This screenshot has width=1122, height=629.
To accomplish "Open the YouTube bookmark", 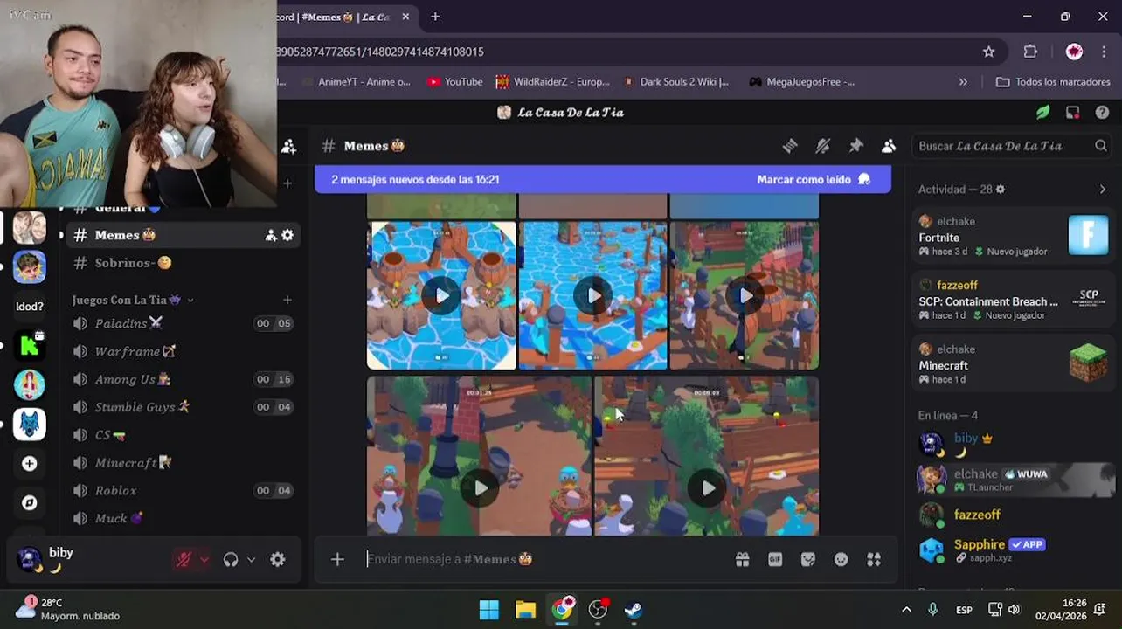I will 454,81.
